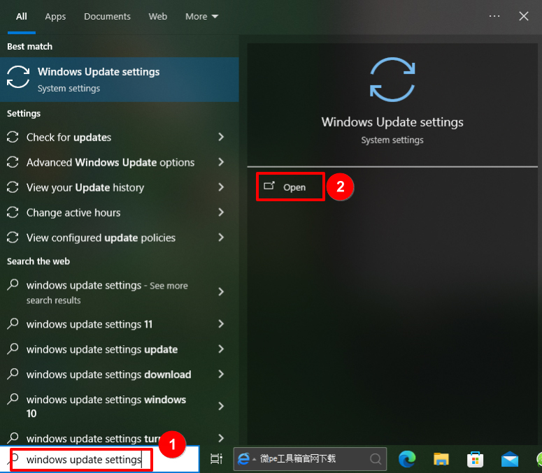This screenshot has width=542, height=473.
Task: Click the Task View taskbar icon
Action: coord(216,459)
